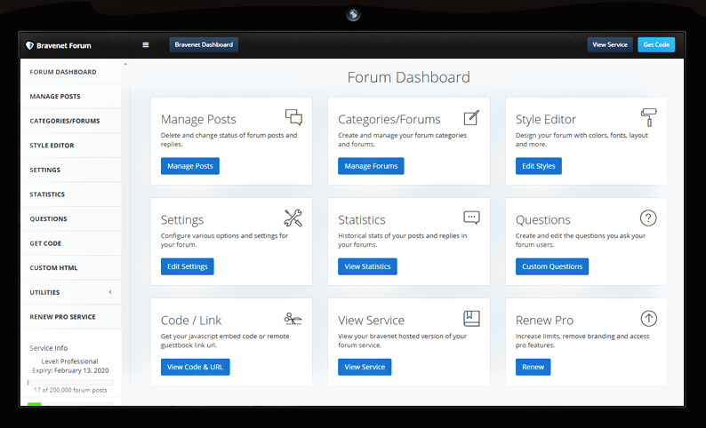Click the Bravenet Dashboard button
This screenshot has height=428, width=706.
pos(204,44)
